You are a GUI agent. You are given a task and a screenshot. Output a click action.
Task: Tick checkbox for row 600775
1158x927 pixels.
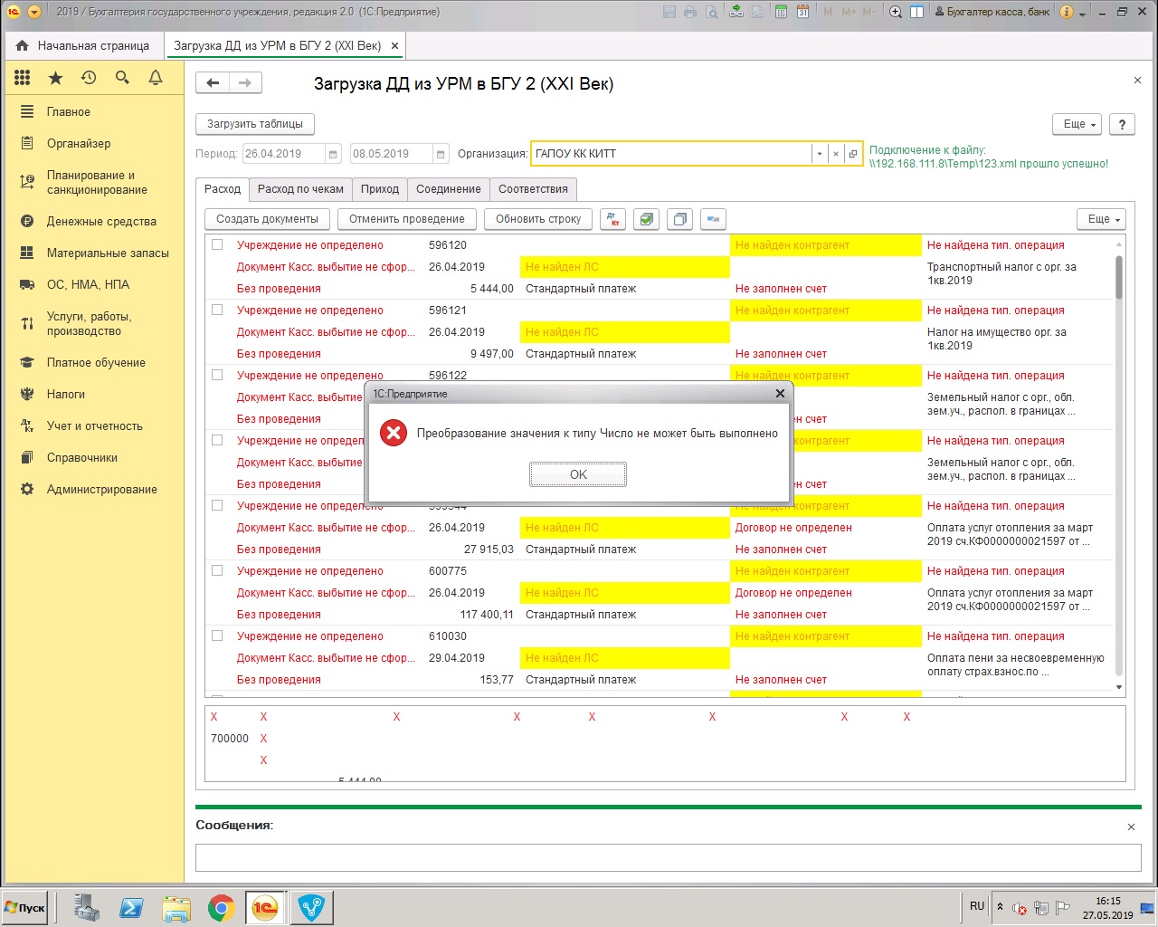(x=217, y=570)
